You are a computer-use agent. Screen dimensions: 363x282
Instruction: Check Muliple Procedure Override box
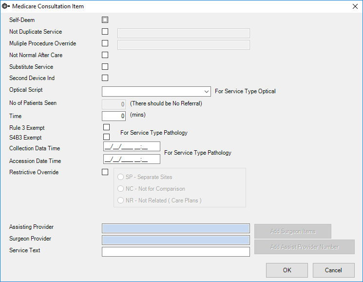(x=105, y=43)
